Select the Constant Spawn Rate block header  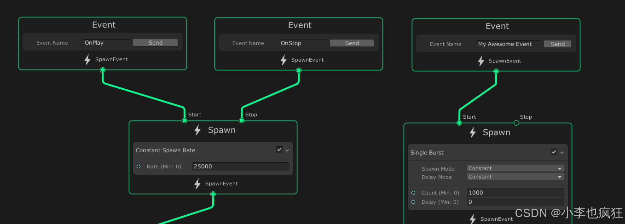pos(213,150)
